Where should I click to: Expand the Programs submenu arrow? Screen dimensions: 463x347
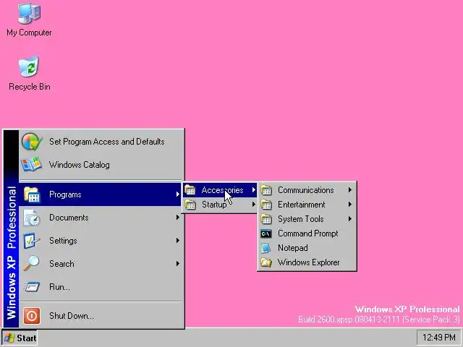point(177,194)
